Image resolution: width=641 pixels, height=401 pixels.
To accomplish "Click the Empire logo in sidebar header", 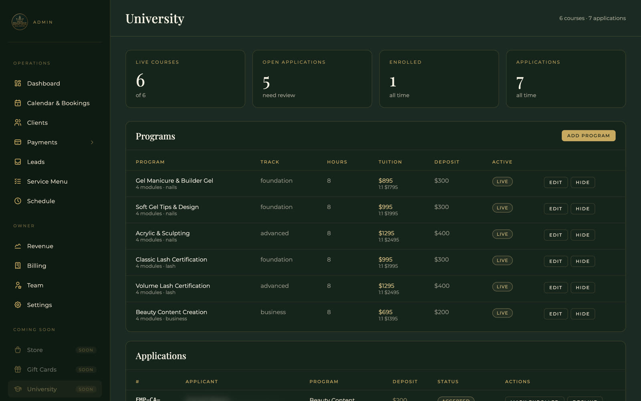I will [20, 22].
